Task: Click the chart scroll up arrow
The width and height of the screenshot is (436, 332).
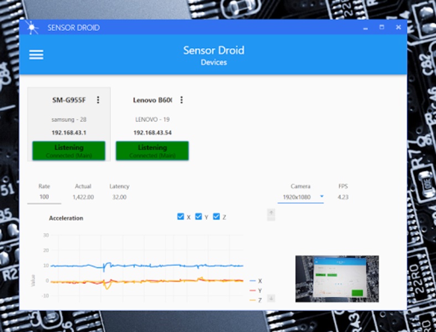Action: 271,213
